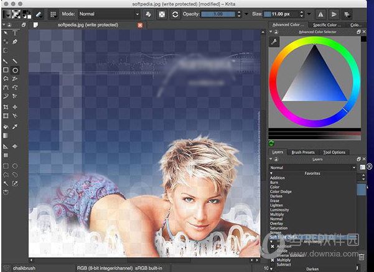Viewport: 374px width, 272px height.
Task: Switch to the Tool Options tab
Action: pos(334,152)
